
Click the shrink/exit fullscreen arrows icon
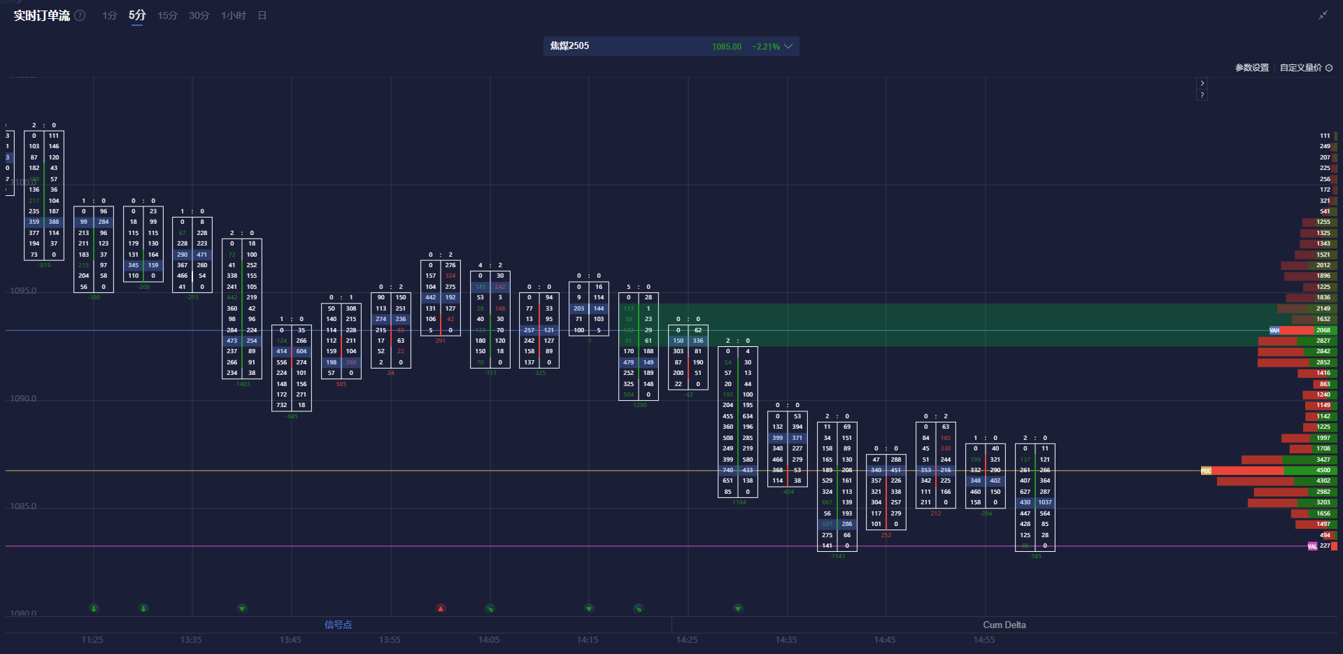(1323, 15)
